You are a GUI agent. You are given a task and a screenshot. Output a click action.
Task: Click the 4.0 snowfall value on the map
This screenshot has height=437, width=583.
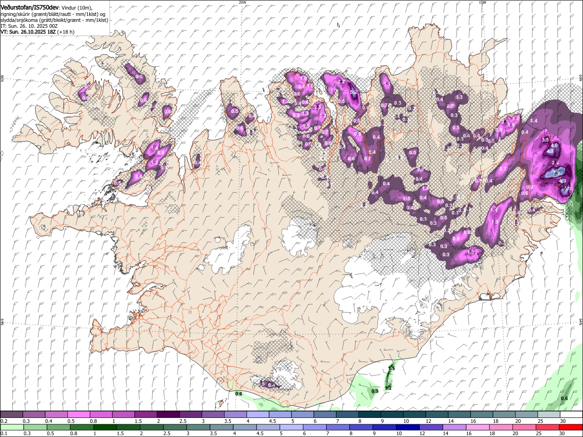tap(555, 145)
